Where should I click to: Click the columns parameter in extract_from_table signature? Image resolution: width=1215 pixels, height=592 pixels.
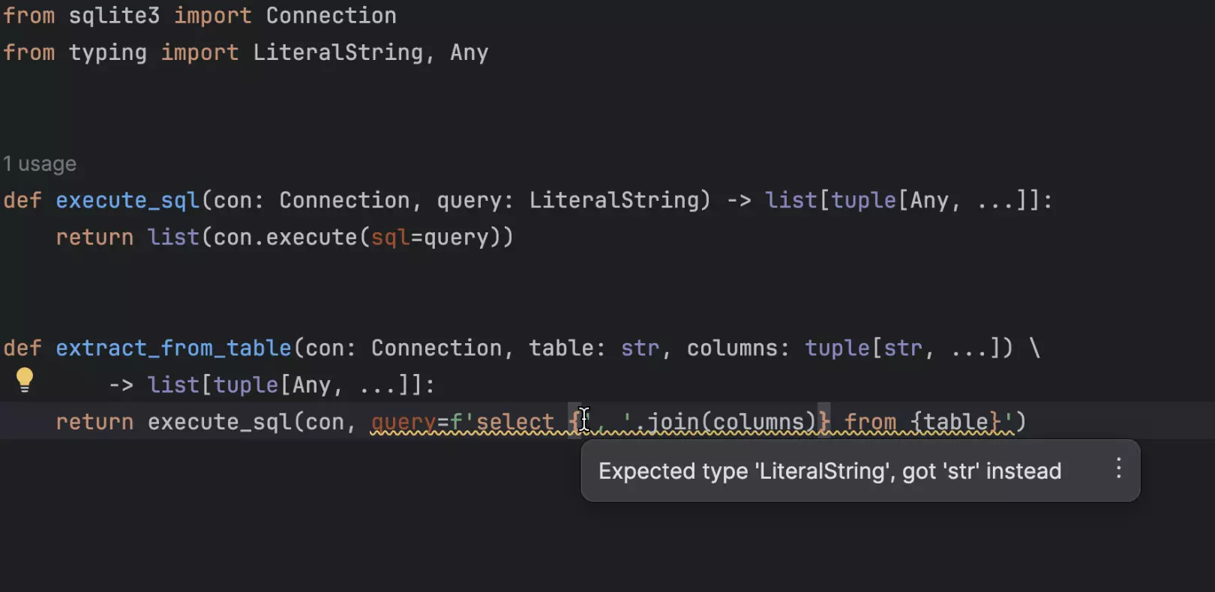pos(732,348)
